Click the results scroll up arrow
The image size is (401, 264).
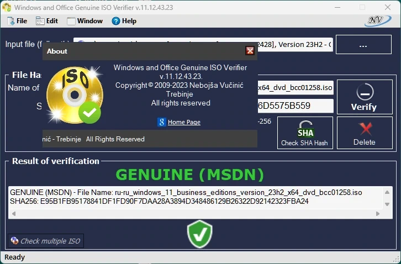point(387,192)
